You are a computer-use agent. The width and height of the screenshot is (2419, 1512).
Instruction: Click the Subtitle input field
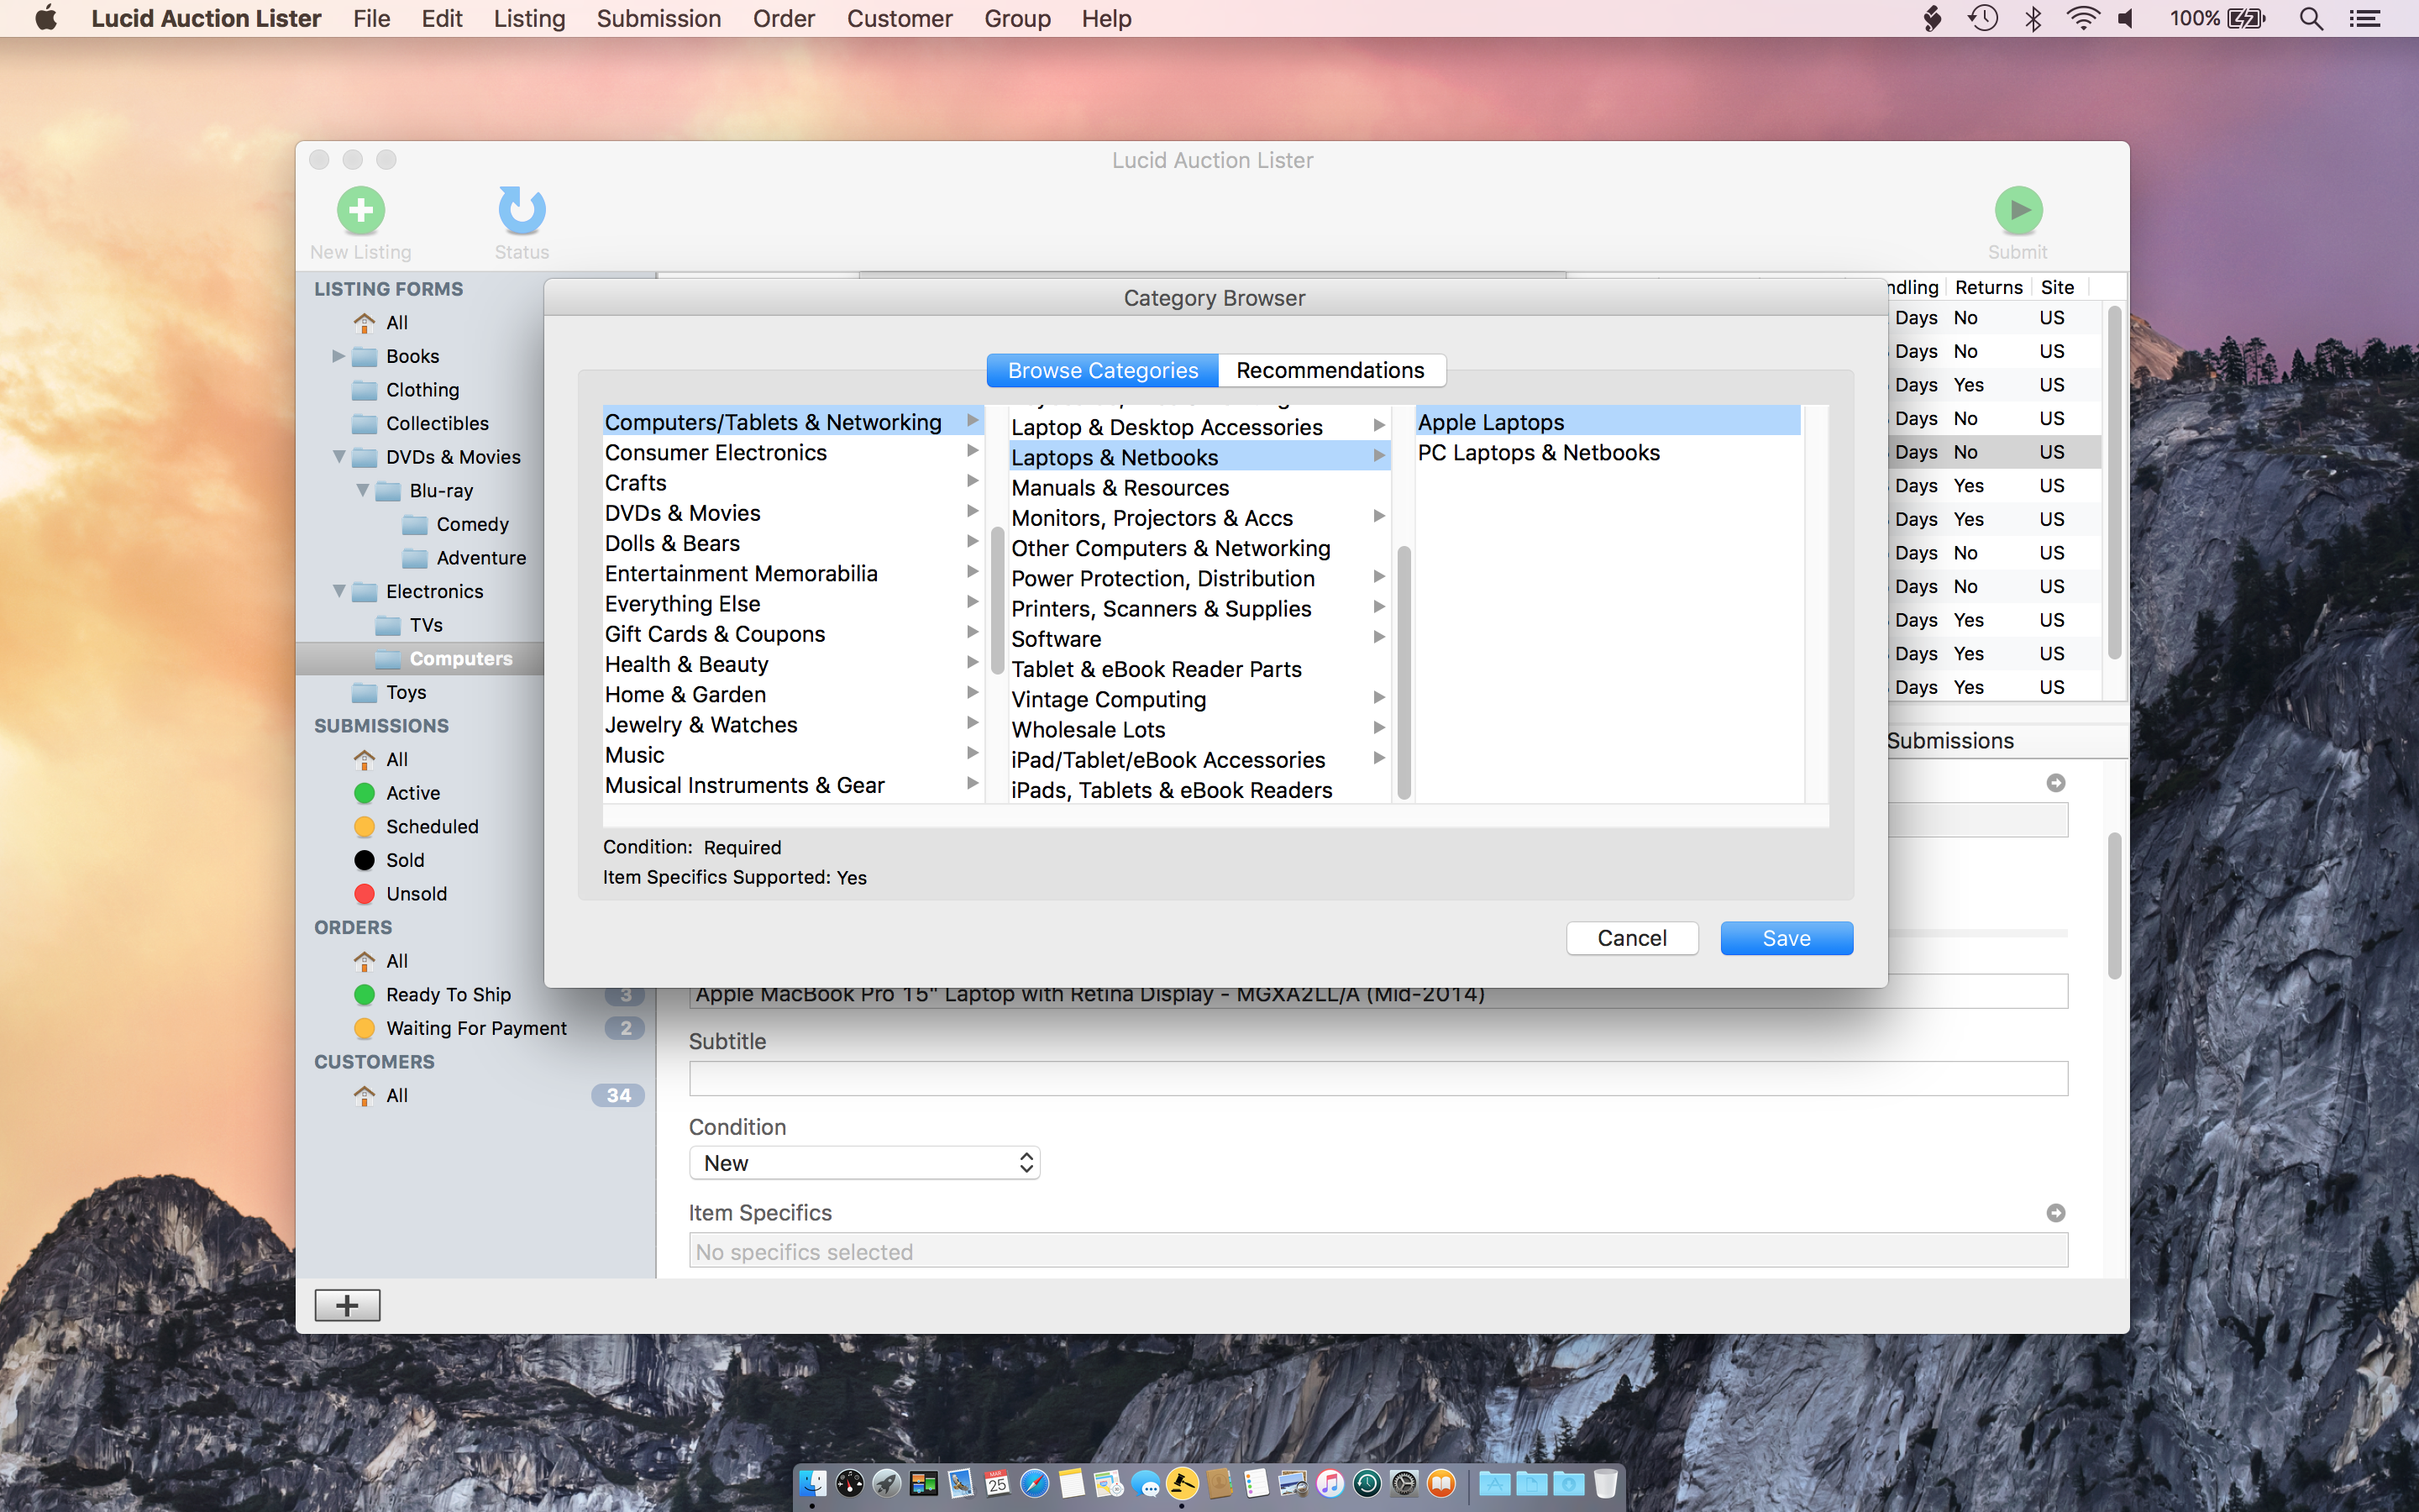1377,1079
